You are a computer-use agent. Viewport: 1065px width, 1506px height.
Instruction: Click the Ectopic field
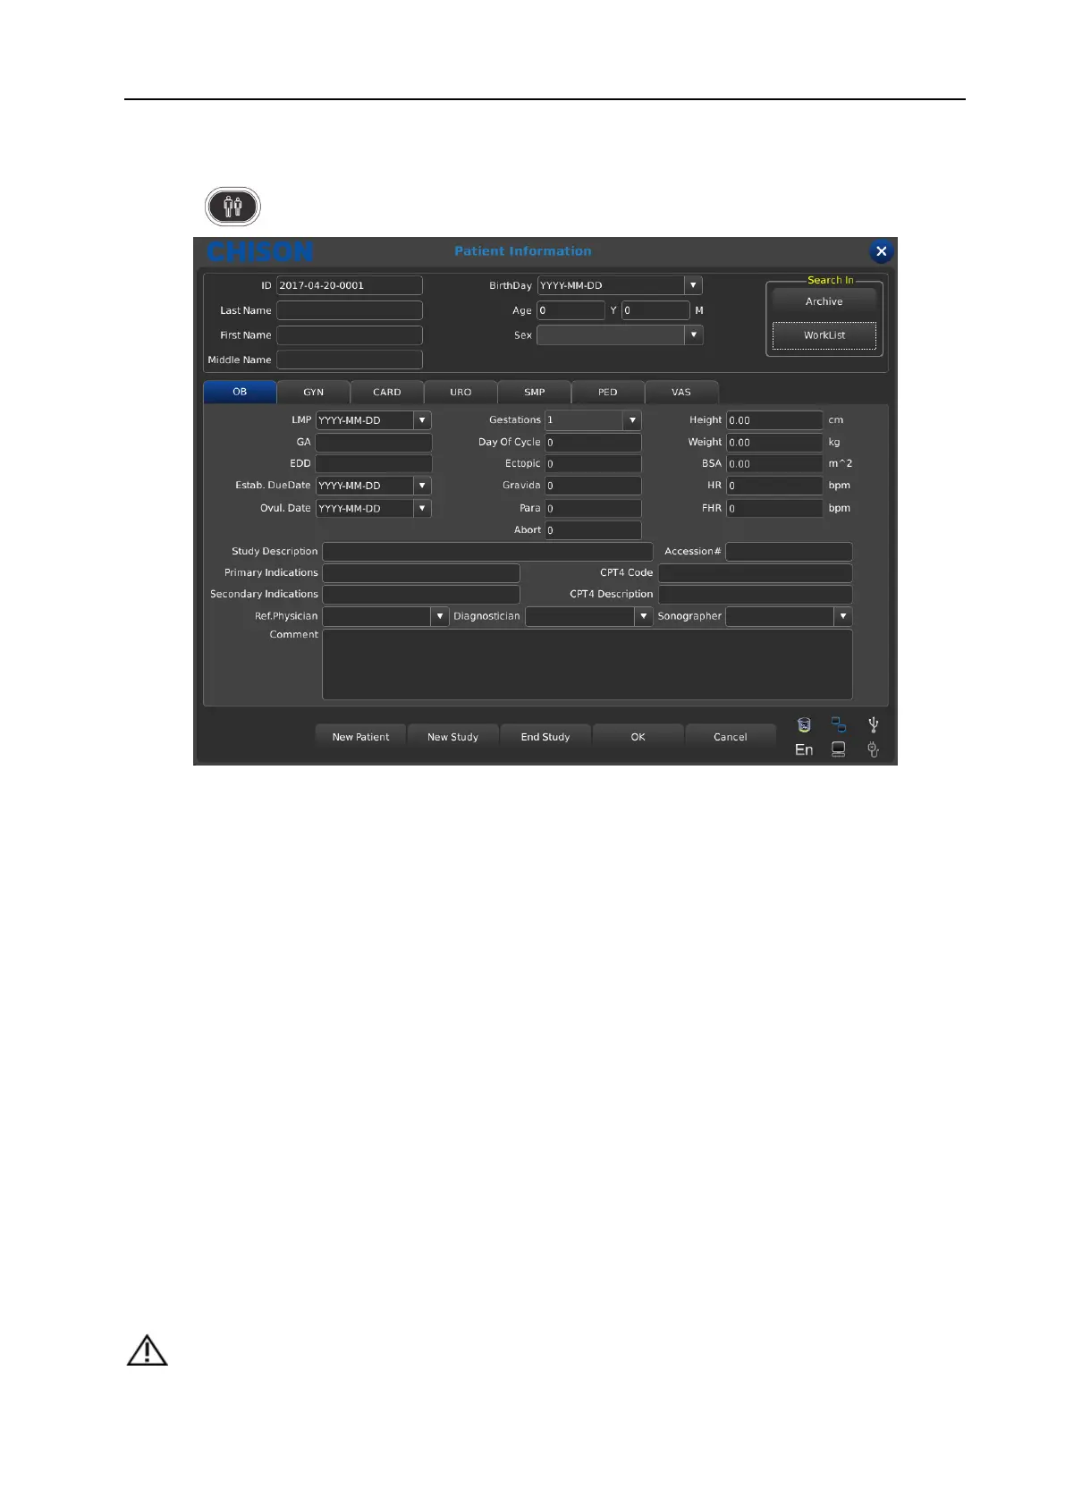[593, 464]
